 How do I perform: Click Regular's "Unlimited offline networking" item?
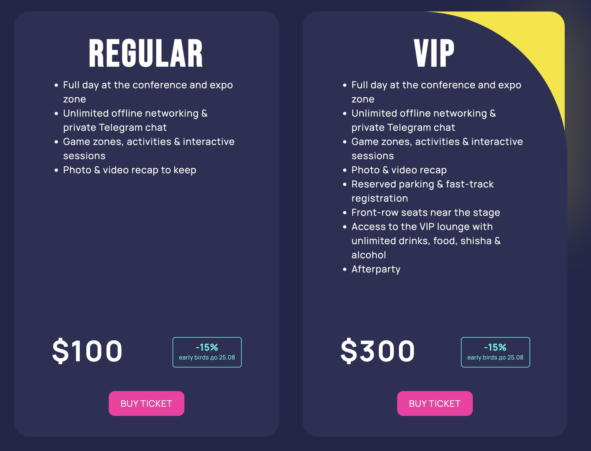(135, 120)
